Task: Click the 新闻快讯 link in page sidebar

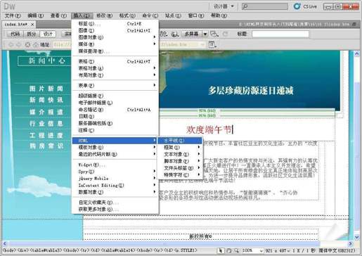Action: (46, 100)
